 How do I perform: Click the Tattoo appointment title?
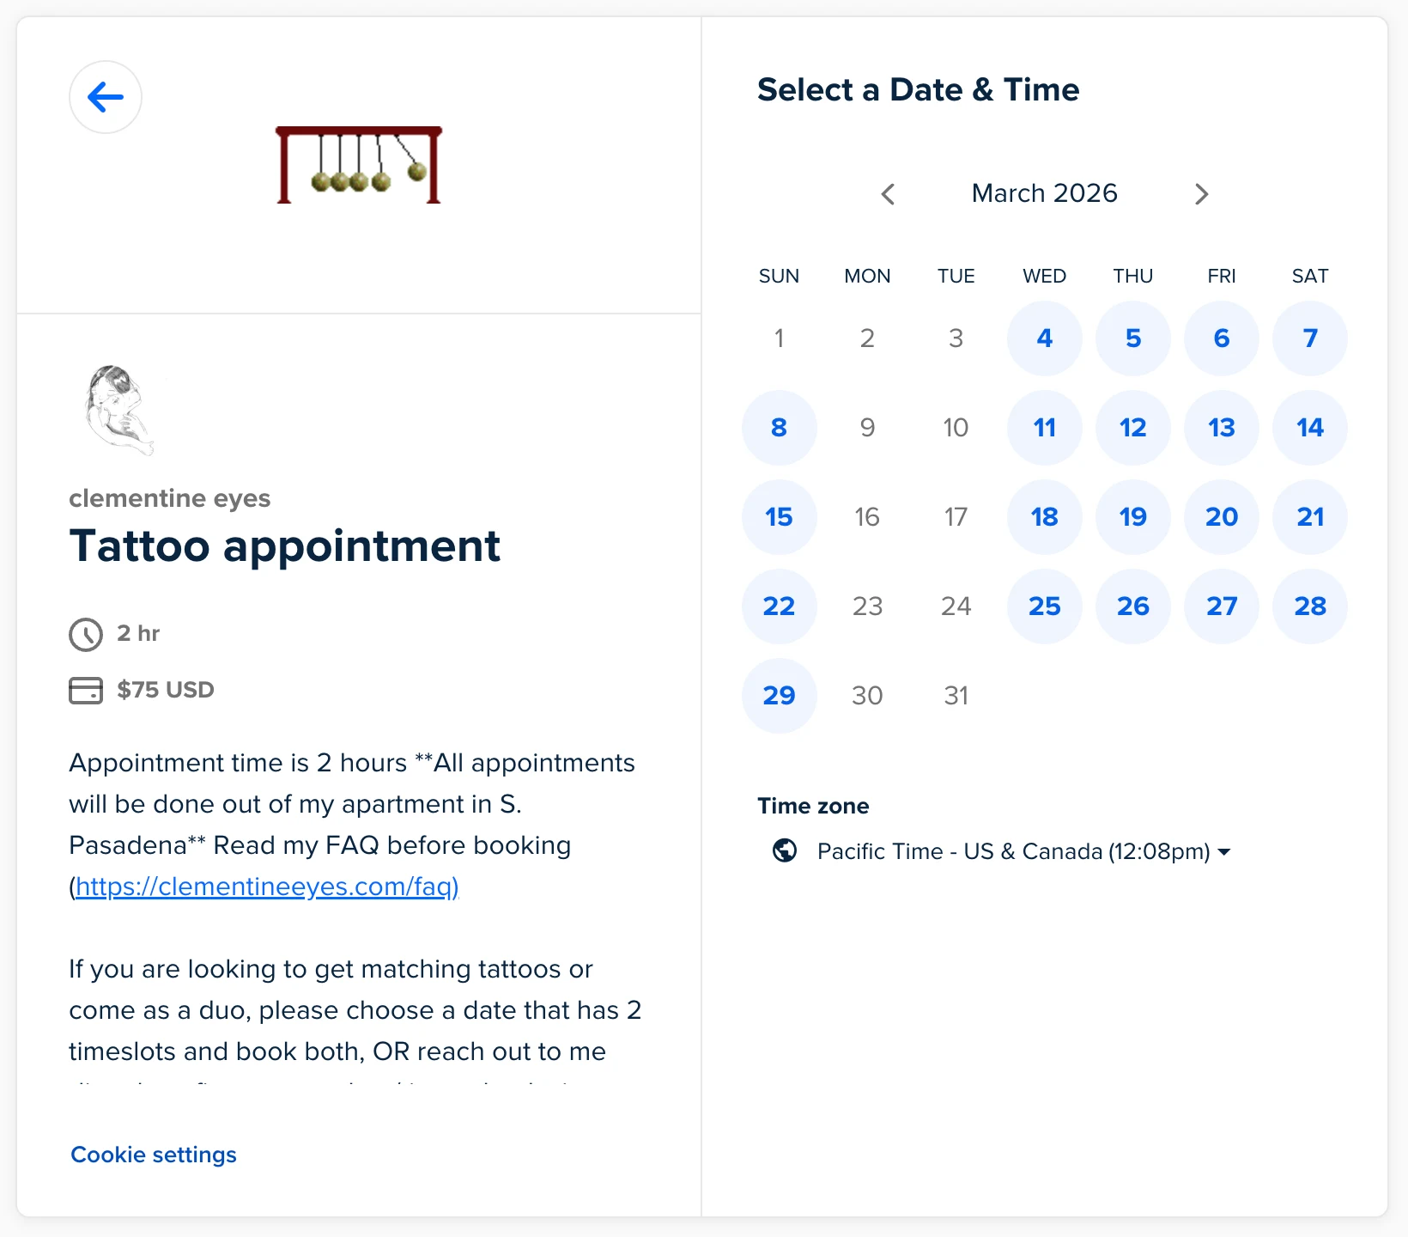pos(285,546)
